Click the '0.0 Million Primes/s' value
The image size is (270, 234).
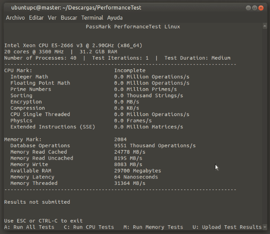(x=145, y=89)
